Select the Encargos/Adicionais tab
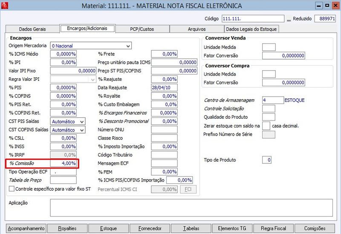This screenshot has width=341, height=234. tap(87, 29)
